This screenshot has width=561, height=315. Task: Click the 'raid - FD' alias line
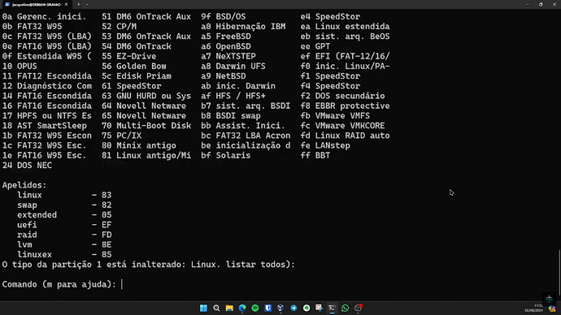tap(64, 235)
